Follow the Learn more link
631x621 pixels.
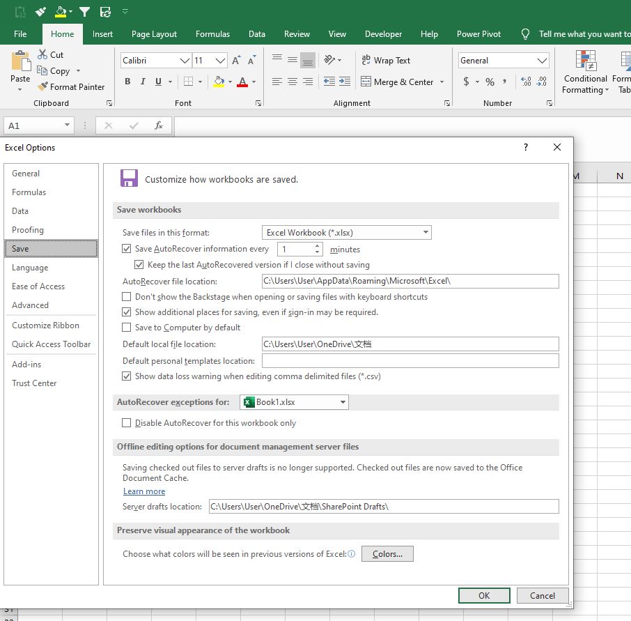point(144,491)
